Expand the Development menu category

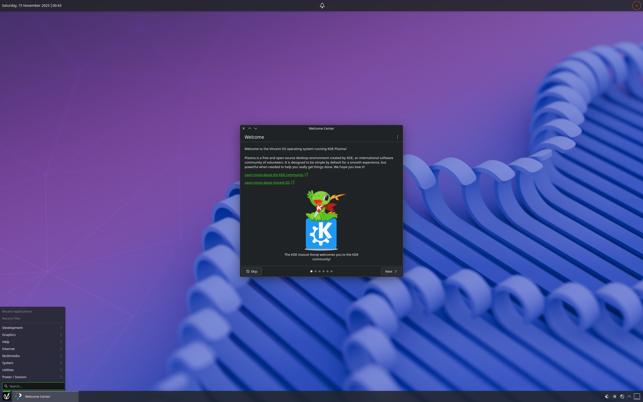point(32,328)
